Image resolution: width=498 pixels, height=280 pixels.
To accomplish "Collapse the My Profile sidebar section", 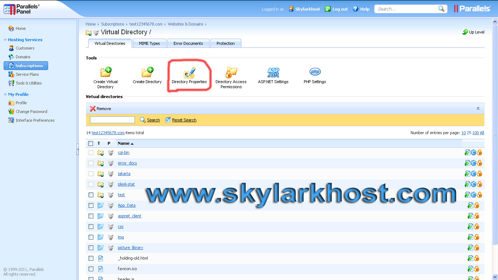I will pos(5,94).
